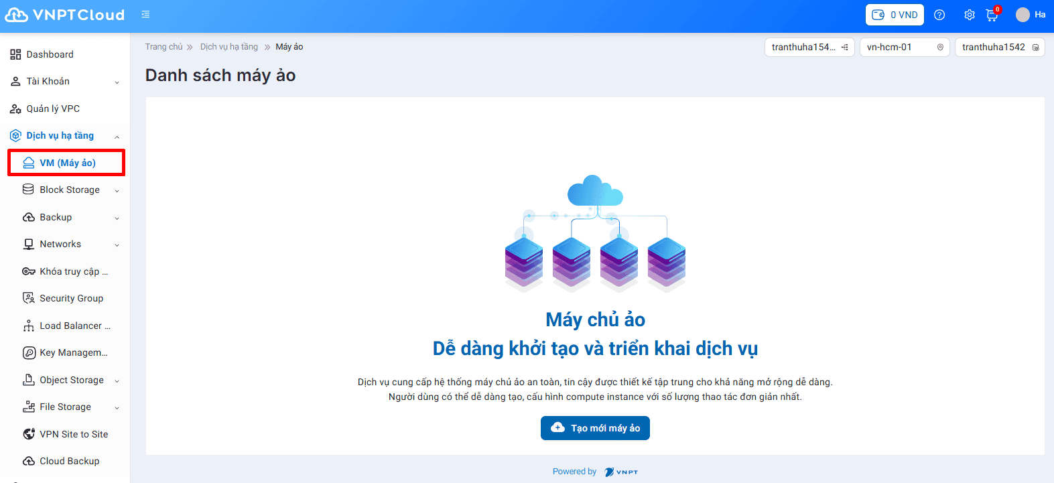Viewport: 1054px width, 483px height.
Task: Open the shopping cart icon
Action: click(992, 15)
